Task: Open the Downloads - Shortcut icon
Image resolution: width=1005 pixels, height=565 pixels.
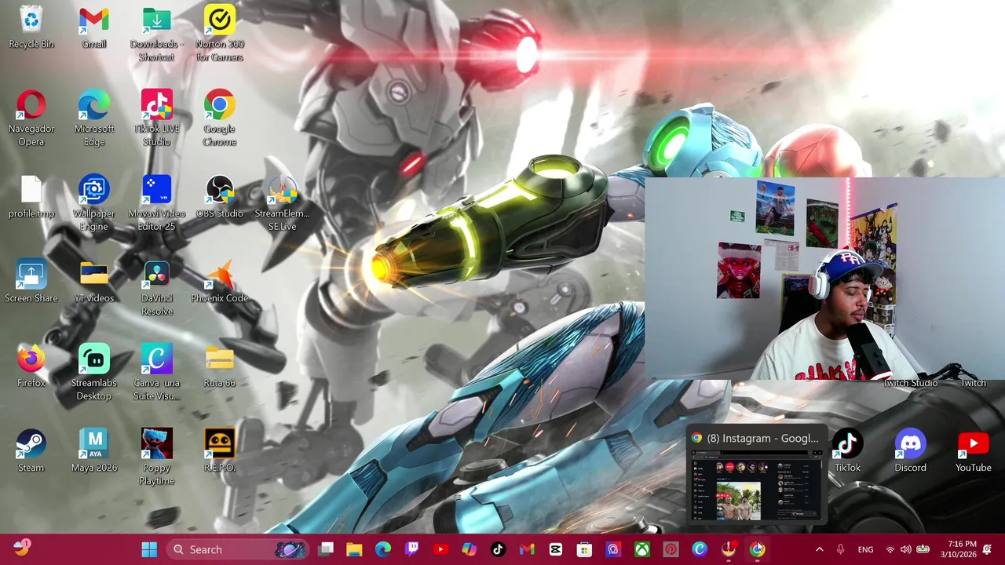Action: pos(157,34)
